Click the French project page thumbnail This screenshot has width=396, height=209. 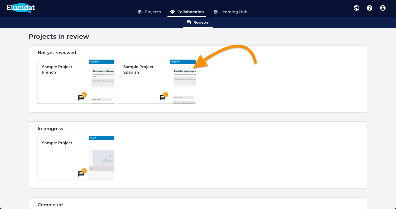tap(102, 82)
